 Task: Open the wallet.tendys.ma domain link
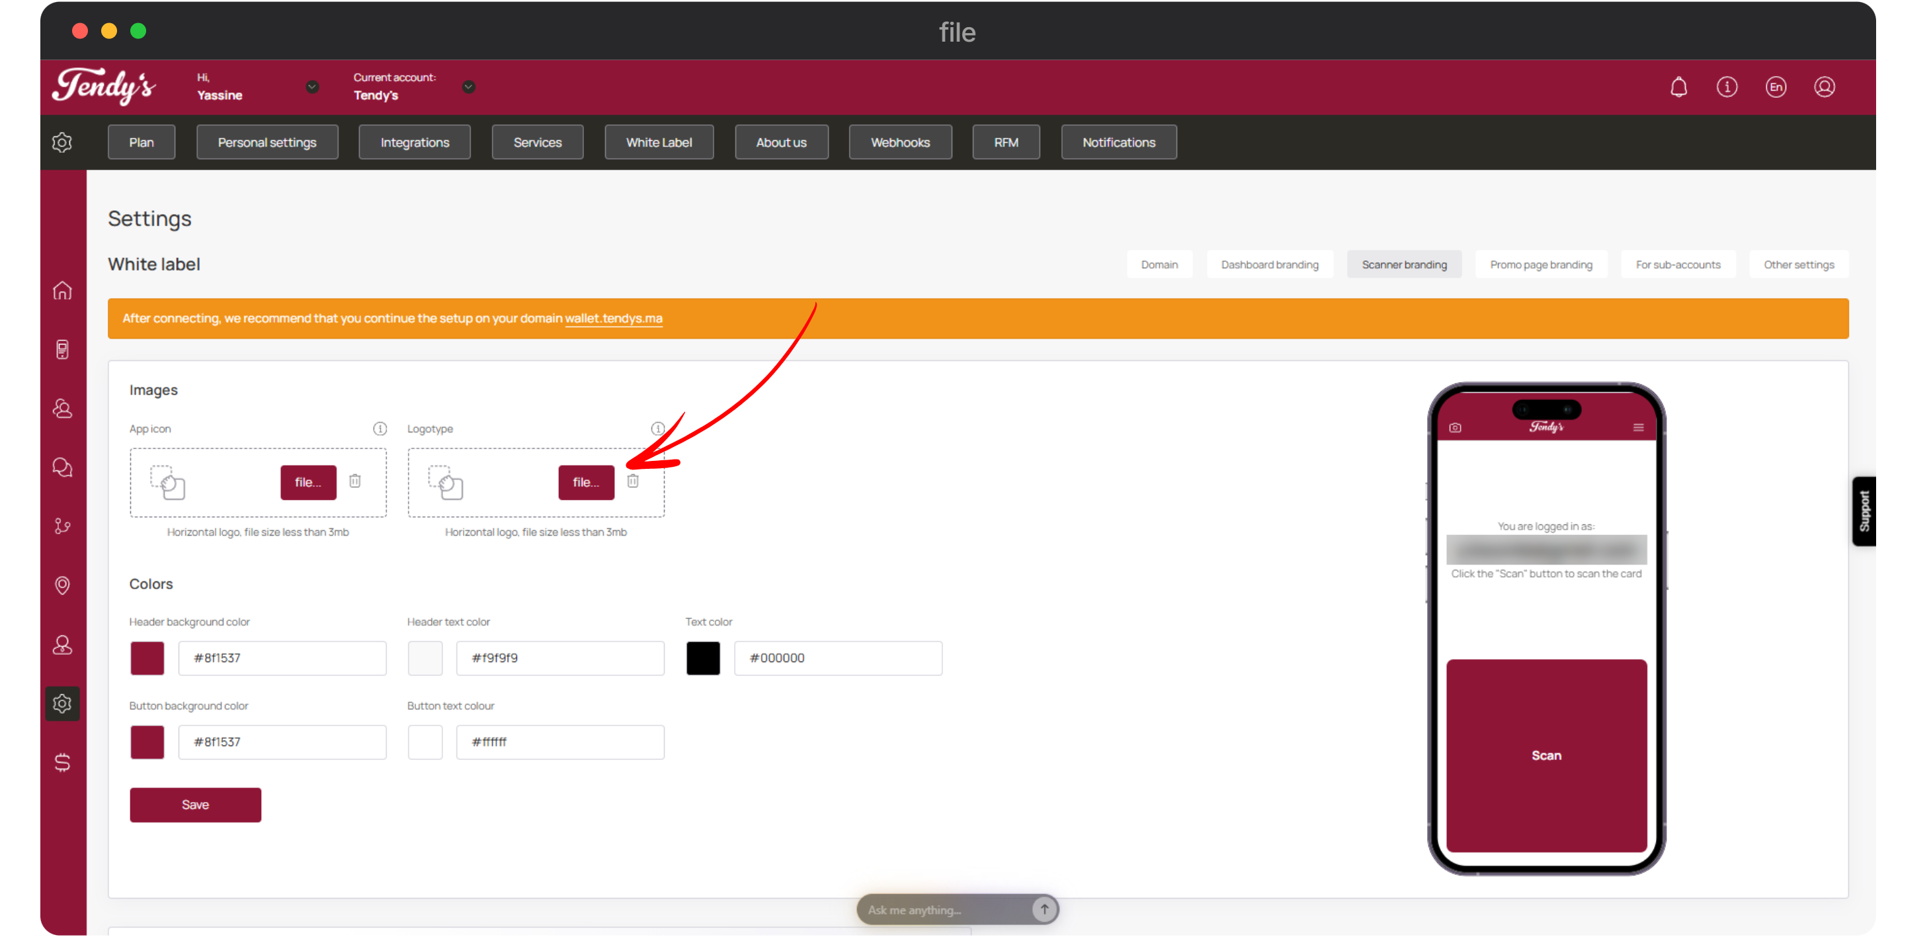click(x=613, y=319)
